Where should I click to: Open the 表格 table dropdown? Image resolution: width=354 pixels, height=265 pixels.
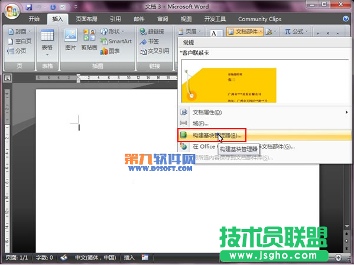[x=47, y=43]
